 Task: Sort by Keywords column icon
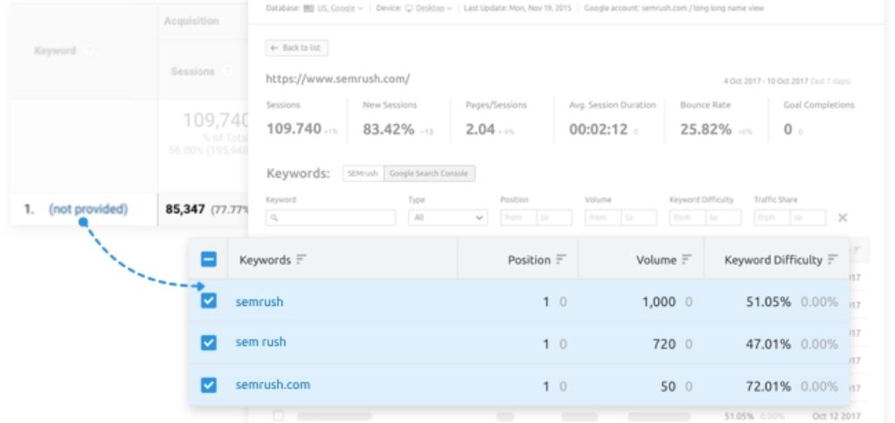click(301, 260)
